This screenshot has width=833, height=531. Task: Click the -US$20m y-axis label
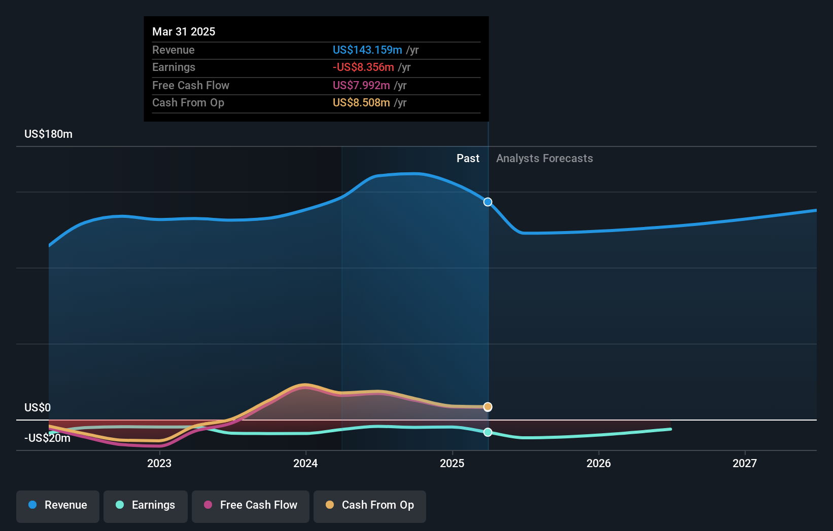click(x=47, y=438)
